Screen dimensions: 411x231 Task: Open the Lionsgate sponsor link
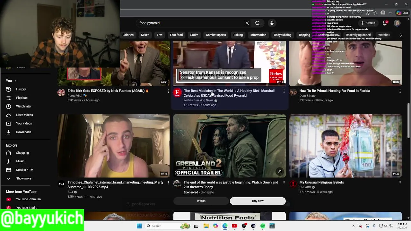pyautogui.click(x=207, y=193)
